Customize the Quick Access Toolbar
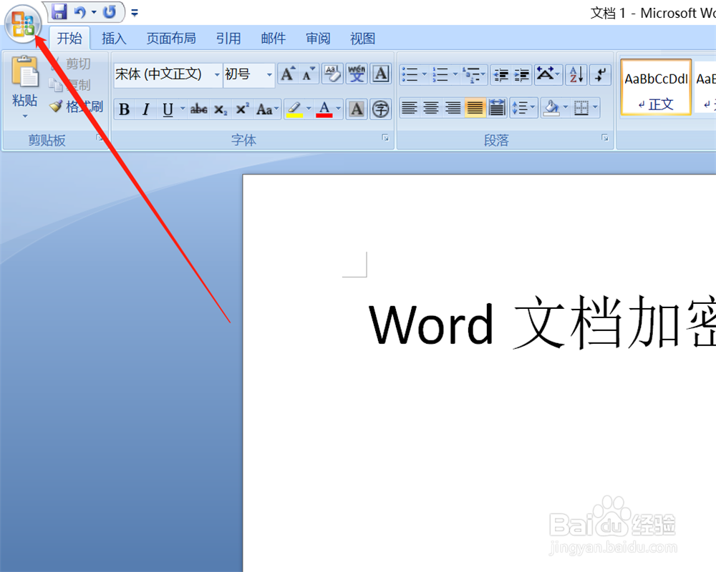This screenshot has height=572, width=716. click(135, 13)
